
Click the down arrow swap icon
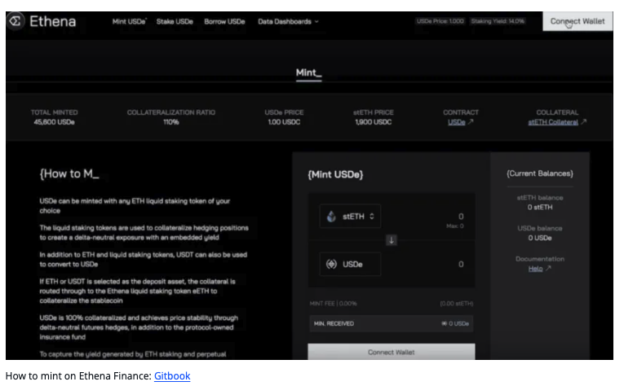coord(392,240)
